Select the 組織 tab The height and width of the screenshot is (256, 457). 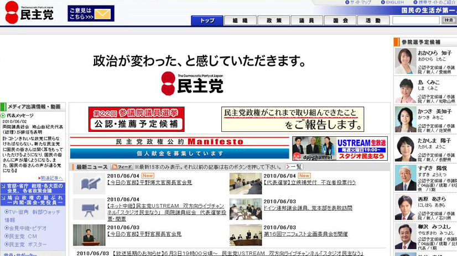click(240, 21)
